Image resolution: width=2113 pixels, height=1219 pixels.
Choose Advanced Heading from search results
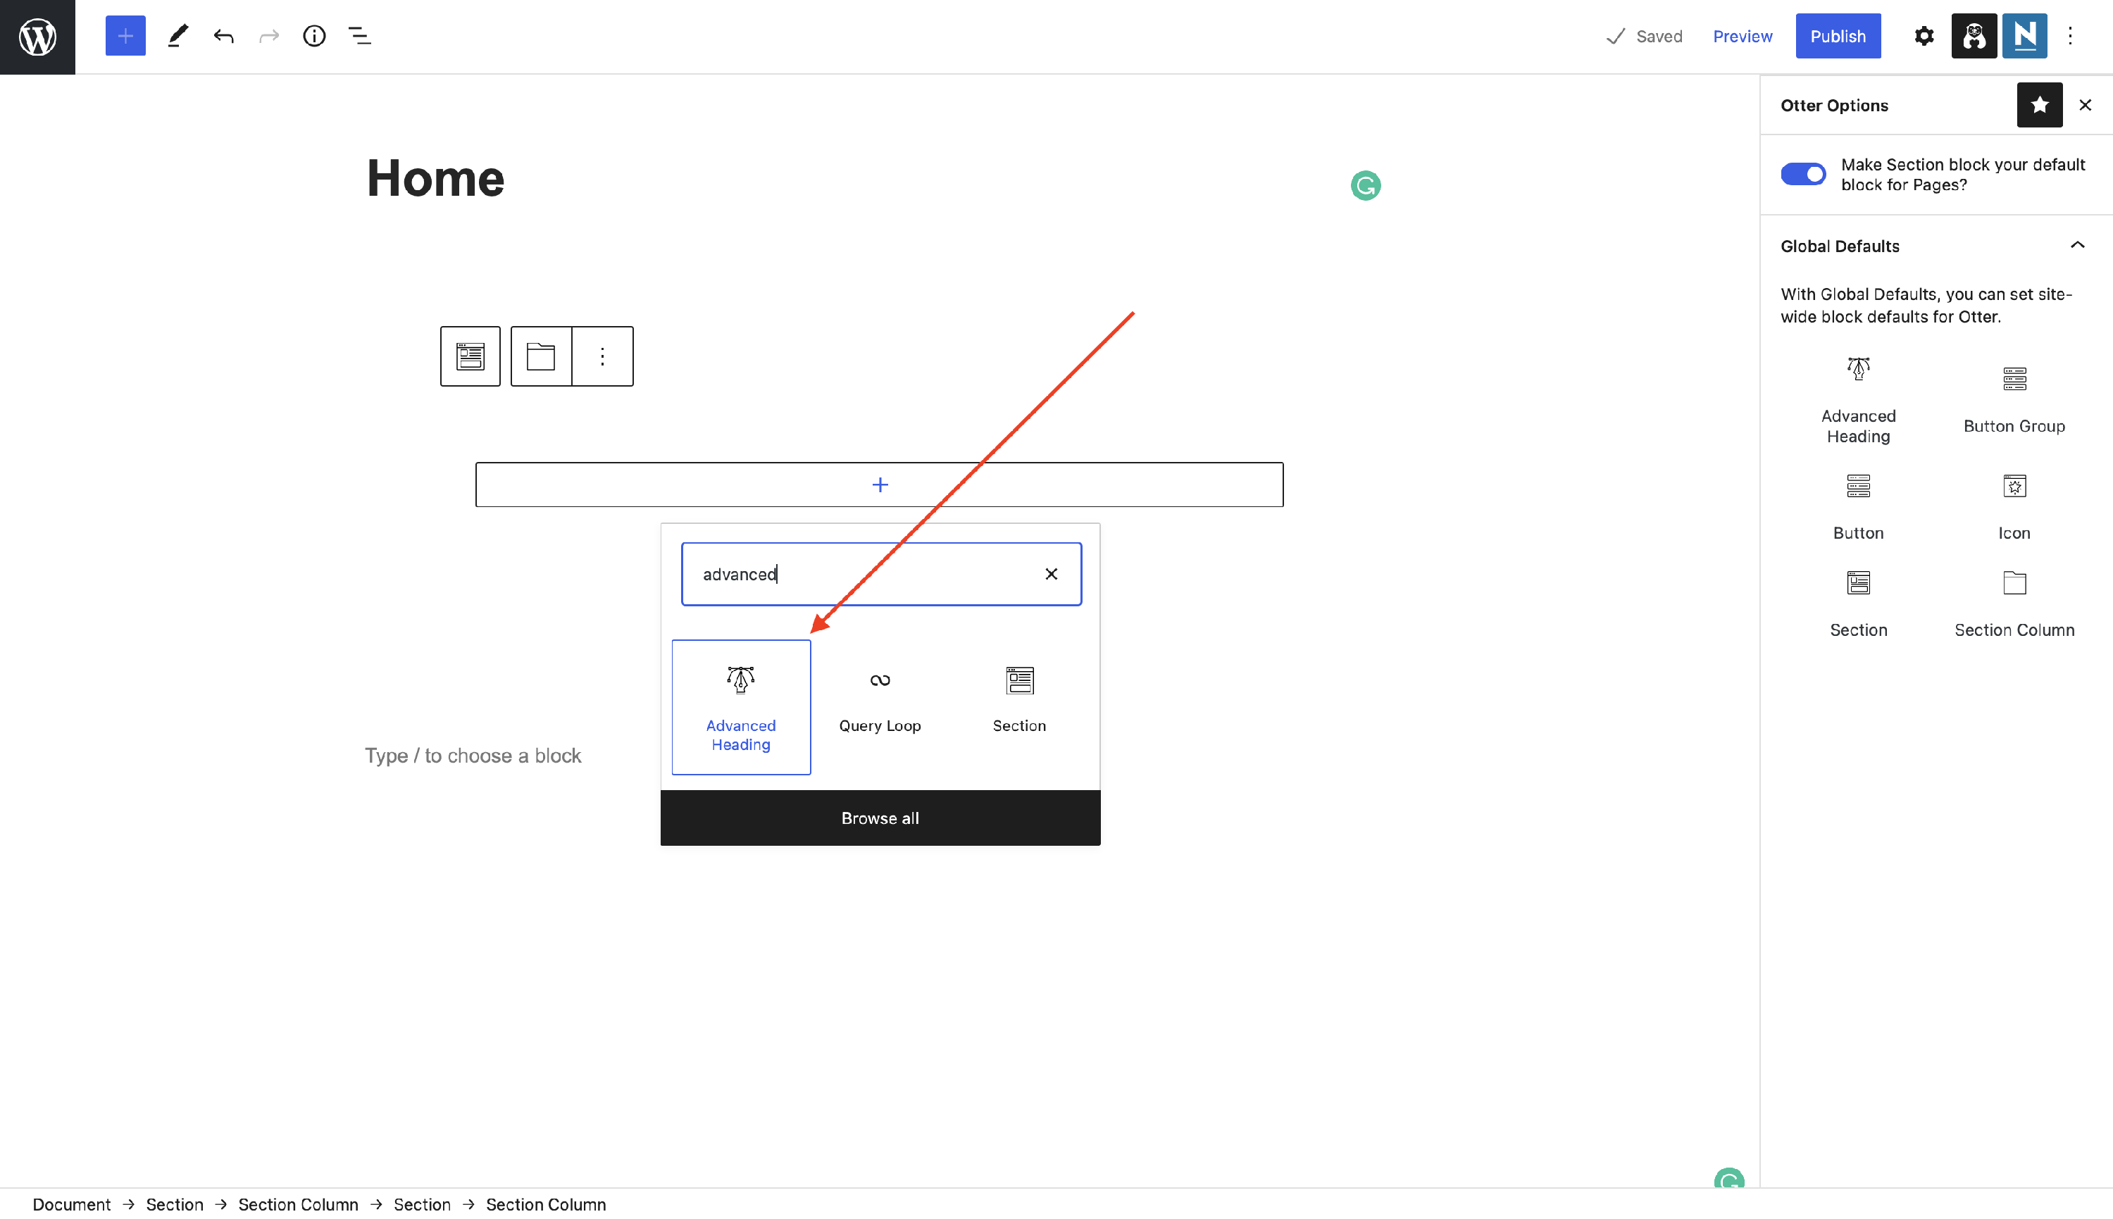(741, 706)
